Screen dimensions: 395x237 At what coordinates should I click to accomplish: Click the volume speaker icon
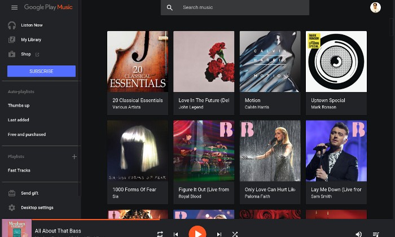coord(359,234)
